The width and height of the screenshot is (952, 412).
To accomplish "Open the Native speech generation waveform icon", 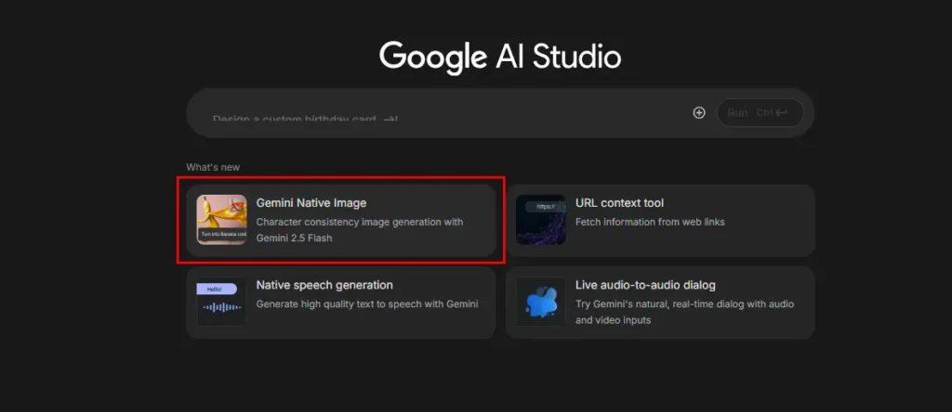I will [x=221, y=302].
